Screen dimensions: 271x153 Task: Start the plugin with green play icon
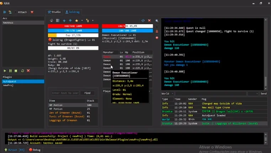5,71
